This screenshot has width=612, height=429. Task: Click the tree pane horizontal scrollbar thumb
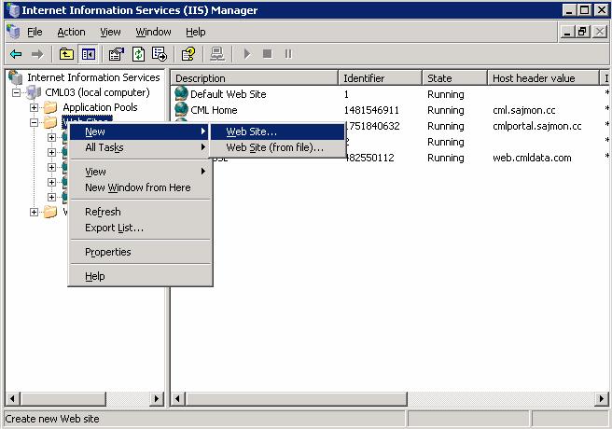coord(63,398)
